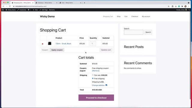Select the Free shipping radio option
This screenshot has width=192, height=108.
pos(93,78)
